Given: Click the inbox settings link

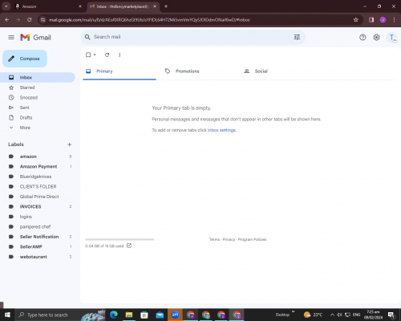Looking at the screenshot, I should coord(221,130).
